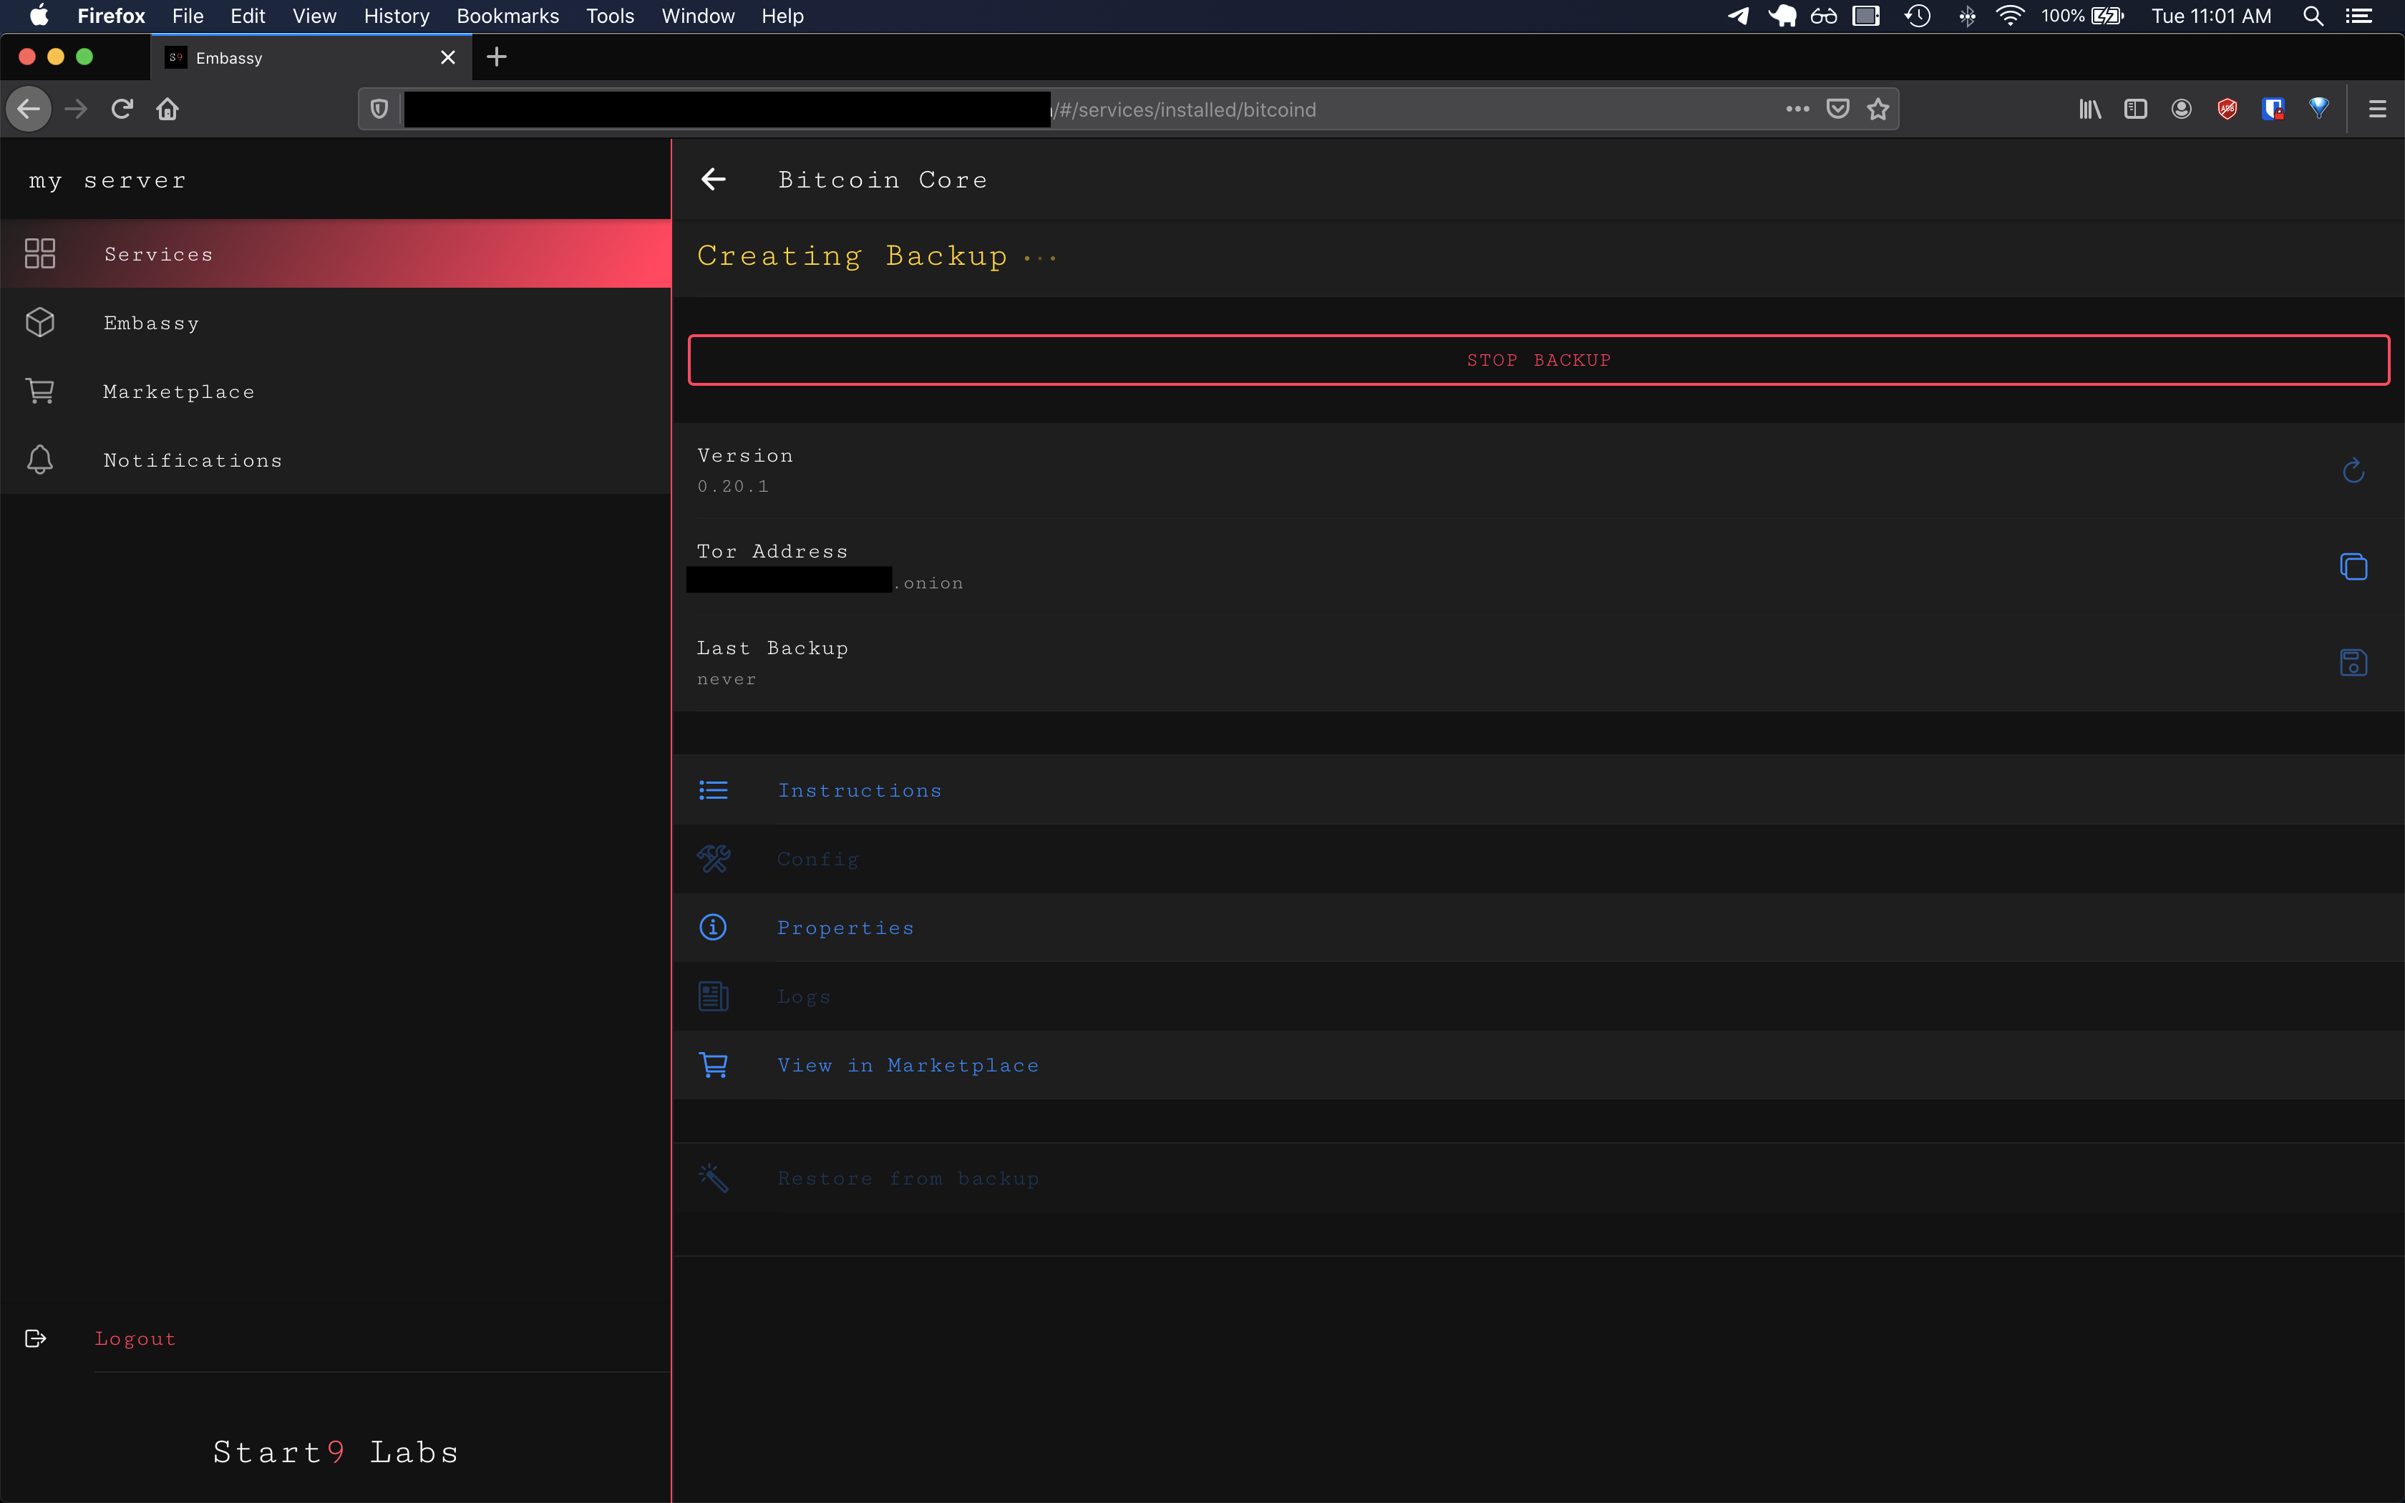The image size is (2405, 1503).
Task: Toggle the Firefox sidebar view button
Action: point(2134,110)
